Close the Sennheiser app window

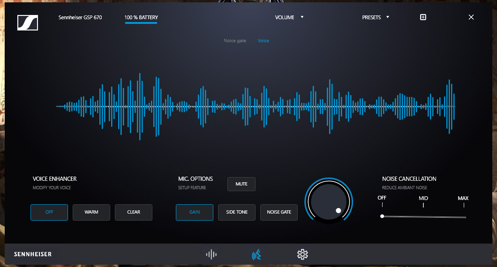tap(471, 17)
